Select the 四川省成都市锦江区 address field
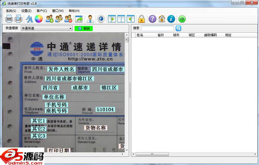 point(69,78)
